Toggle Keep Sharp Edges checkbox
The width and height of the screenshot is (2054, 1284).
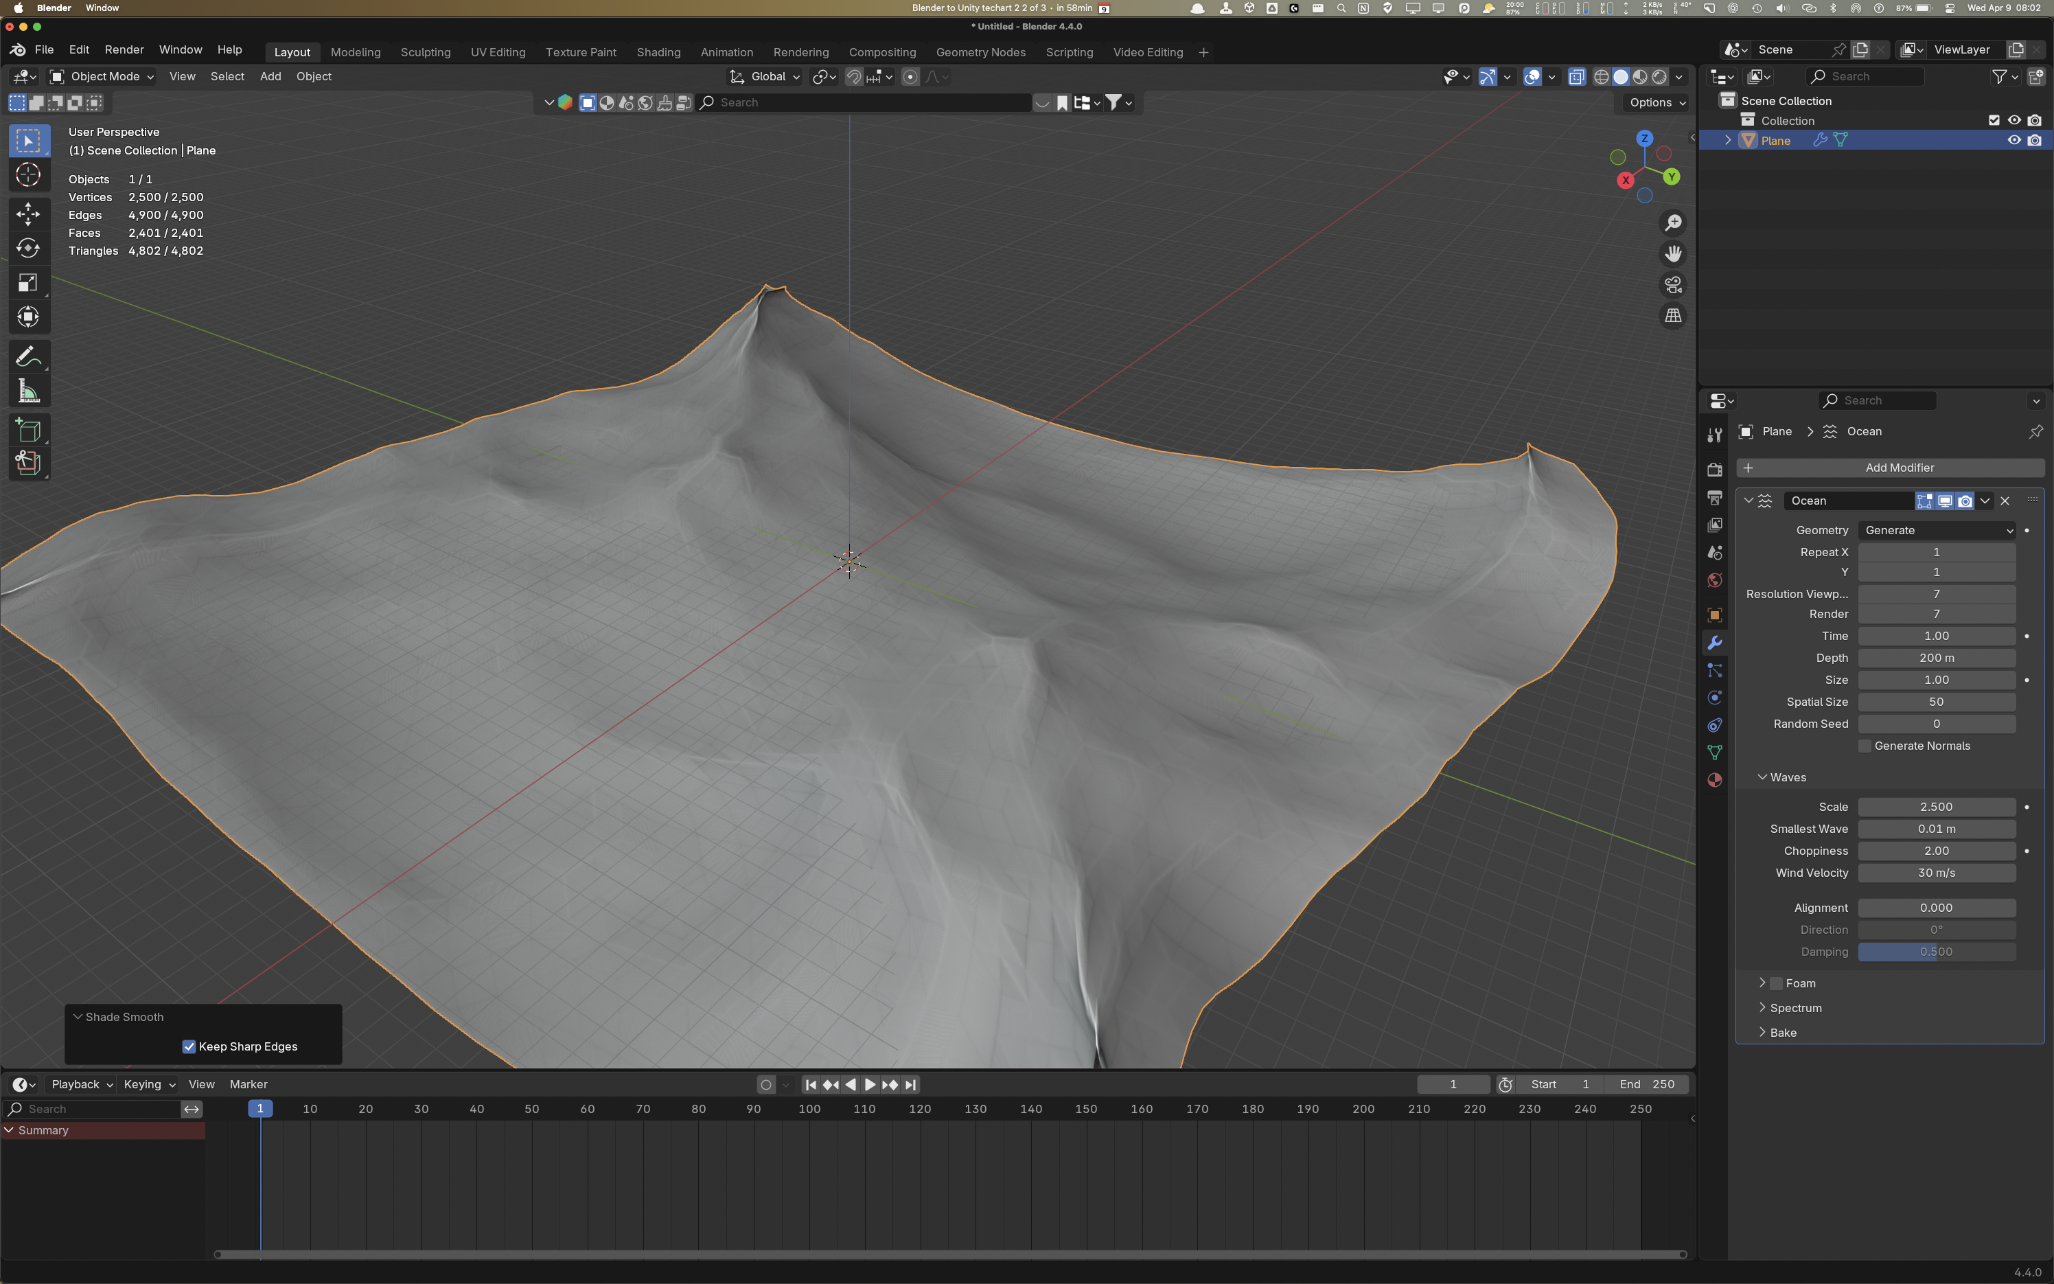(189, 1046)
